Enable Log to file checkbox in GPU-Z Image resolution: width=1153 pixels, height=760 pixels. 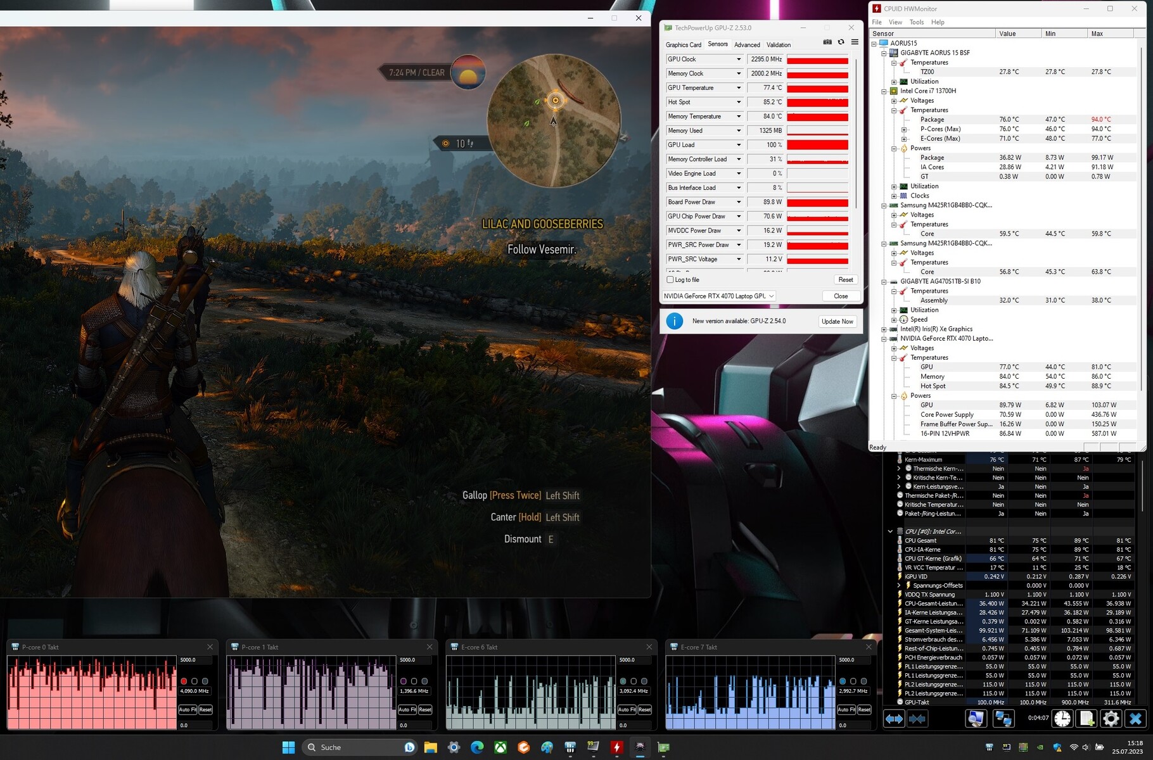pyautogui.click(x=670, y=279)
